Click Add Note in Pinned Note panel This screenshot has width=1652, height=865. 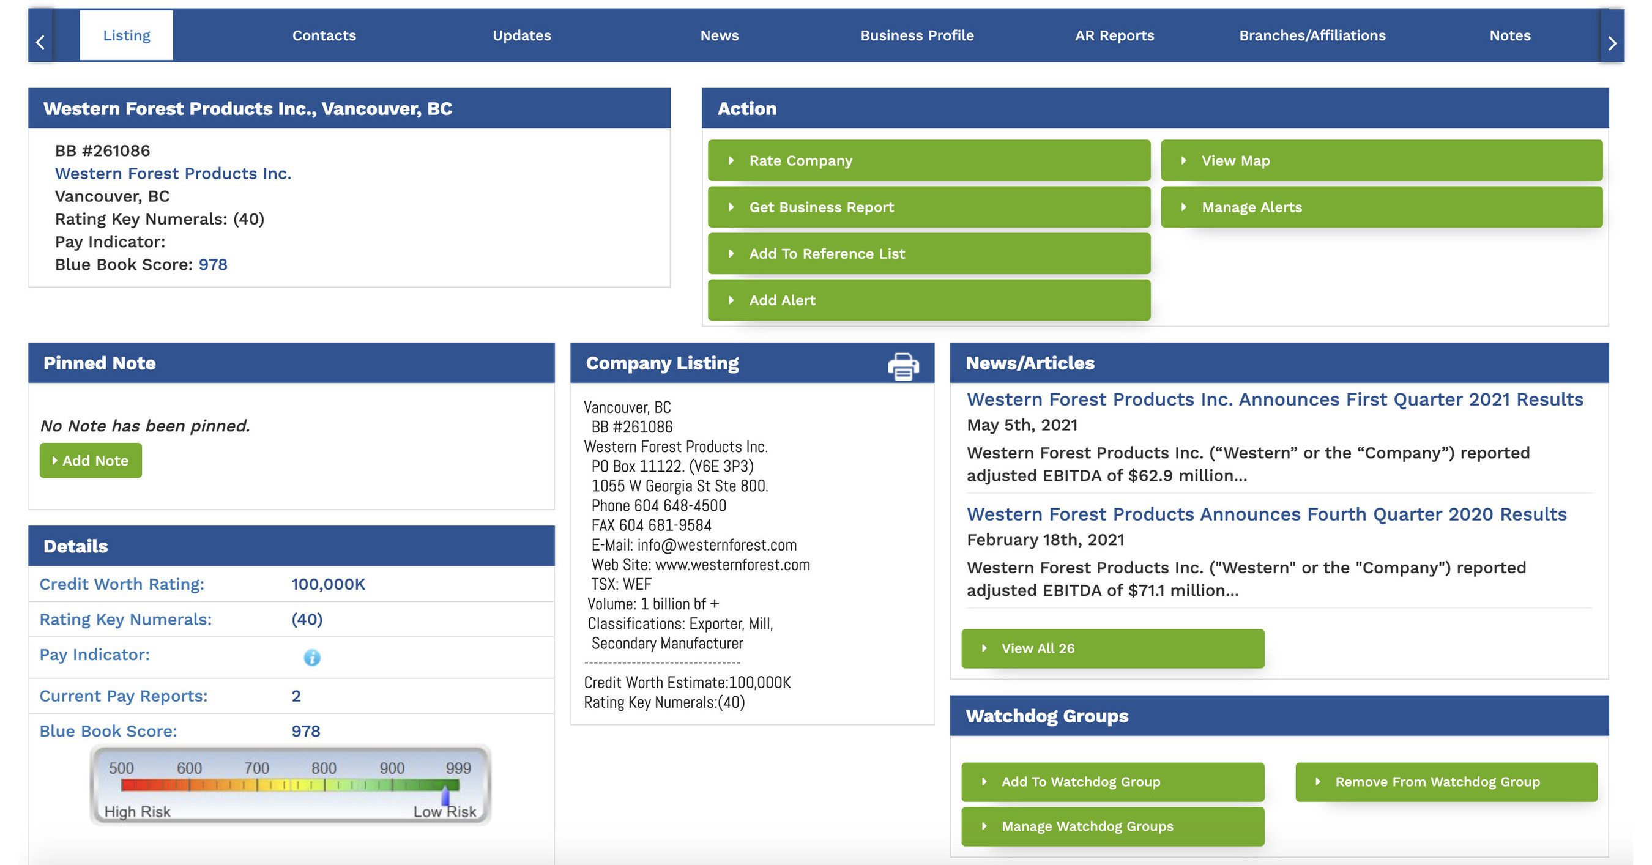click(90, 460)
